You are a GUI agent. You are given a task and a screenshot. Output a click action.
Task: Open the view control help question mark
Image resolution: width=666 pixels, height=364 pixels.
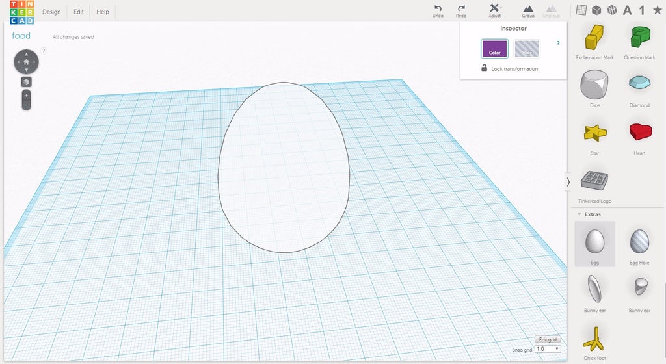tap(44, 51)
